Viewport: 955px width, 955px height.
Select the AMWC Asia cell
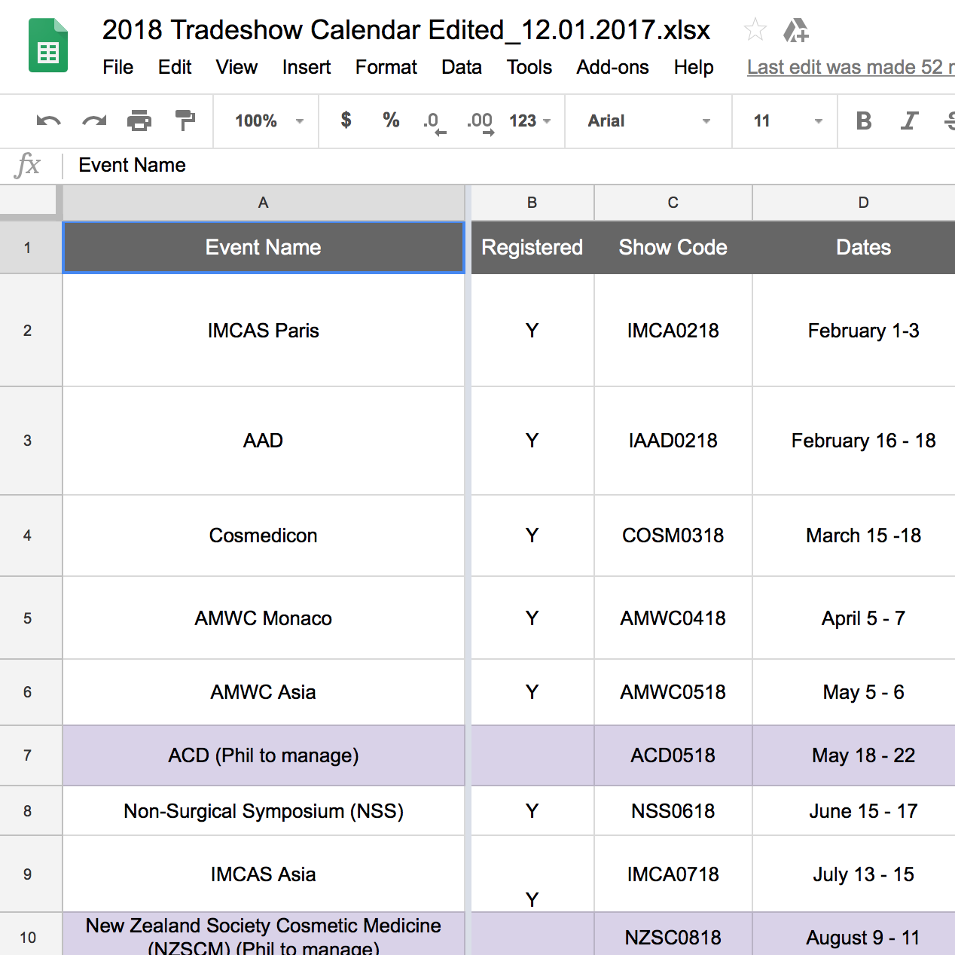[x=263, y=692]
